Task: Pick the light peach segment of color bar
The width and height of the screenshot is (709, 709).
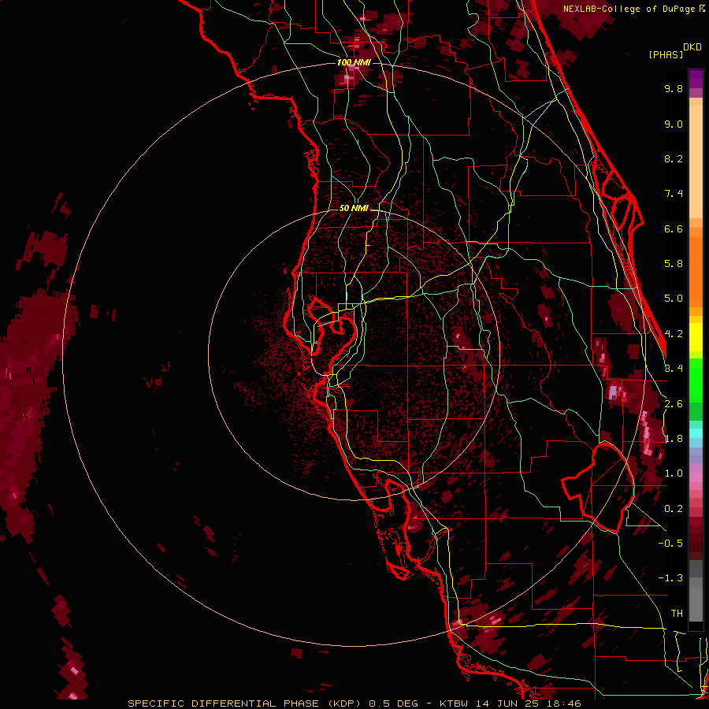Action: [x=696, y=161]
